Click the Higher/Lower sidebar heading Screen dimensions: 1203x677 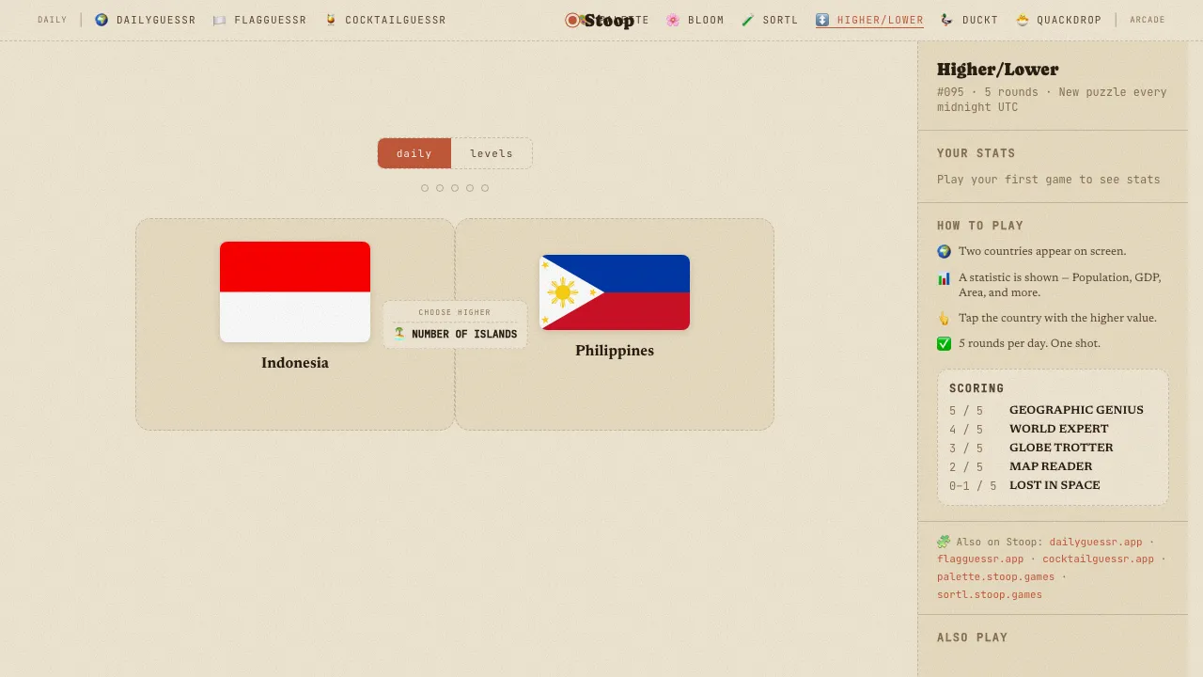click(x=997, y=70)
